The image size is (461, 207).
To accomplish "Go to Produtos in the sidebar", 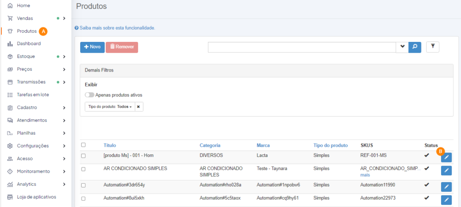I will [27, 31].
